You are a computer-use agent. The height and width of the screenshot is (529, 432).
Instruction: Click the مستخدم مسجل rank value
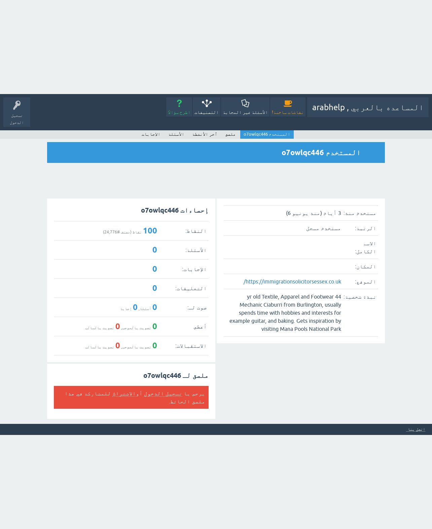(x=323, y=228)
